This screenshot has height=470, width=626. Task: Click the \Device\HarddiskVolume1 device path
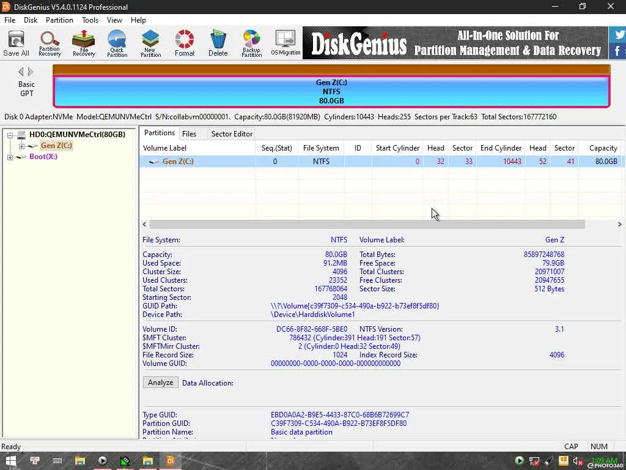312,315
